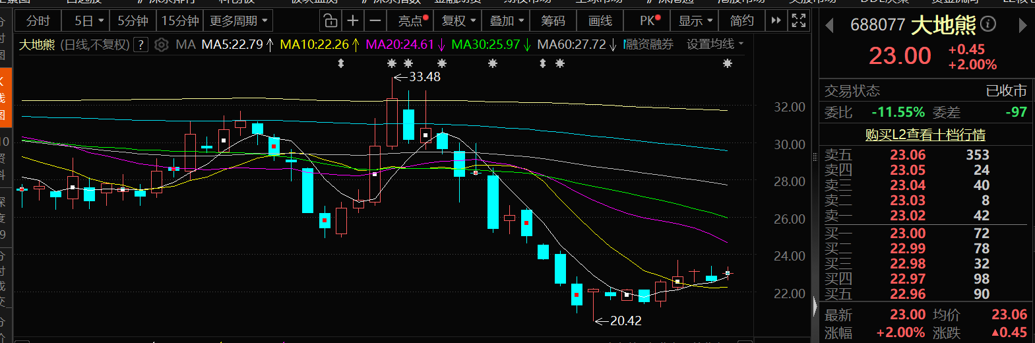Open star event marker above 33.48 candle
Screen dimensions: 1035x343
(x=392, y=63)
